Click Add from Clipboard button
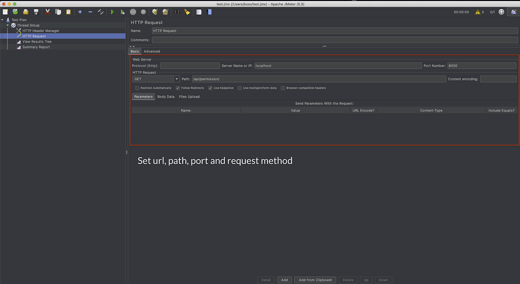The height and width of the screenshot is (284, 520). point(315,280)
